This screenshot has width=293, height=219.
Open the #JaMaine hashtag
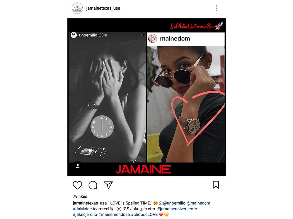pos(82,209)
